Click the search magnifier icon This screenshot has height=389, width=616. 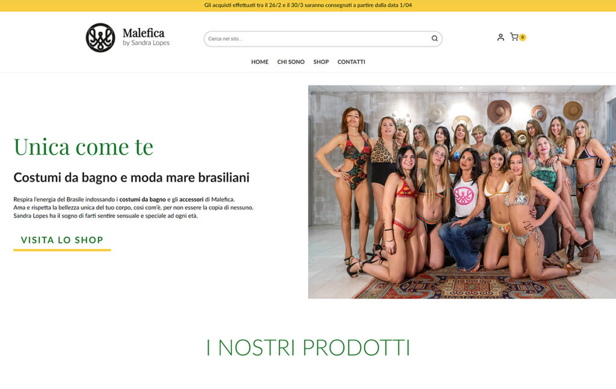point(434,38)
